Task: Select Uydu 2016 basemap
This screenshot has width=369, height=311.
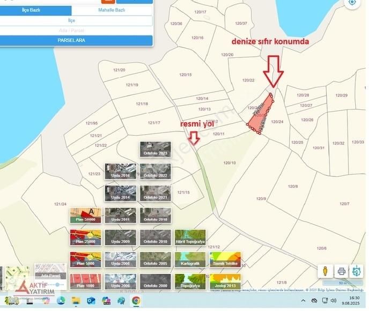Action: pyautogui.click(x=121, y=172)
